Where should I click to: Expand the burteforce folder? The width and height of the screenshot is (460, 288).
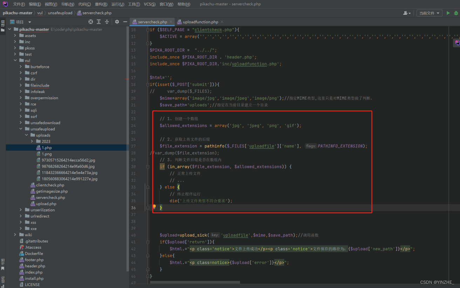pyautogui.click(x=21, y=67)
